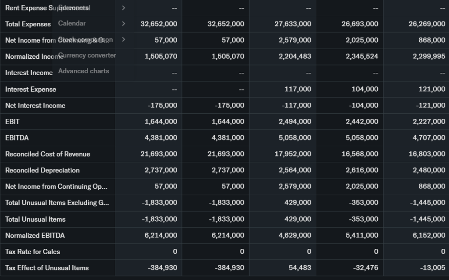Click the 26,269,000 Total Expenses value
Image resolution: width=449 pixels, height=280 pixels.
coord(427,24)
